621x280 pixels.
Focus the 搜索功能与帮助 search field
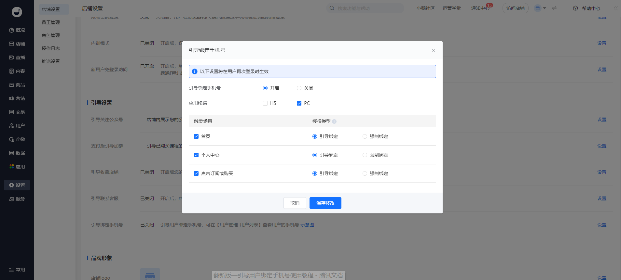(365, 8)
